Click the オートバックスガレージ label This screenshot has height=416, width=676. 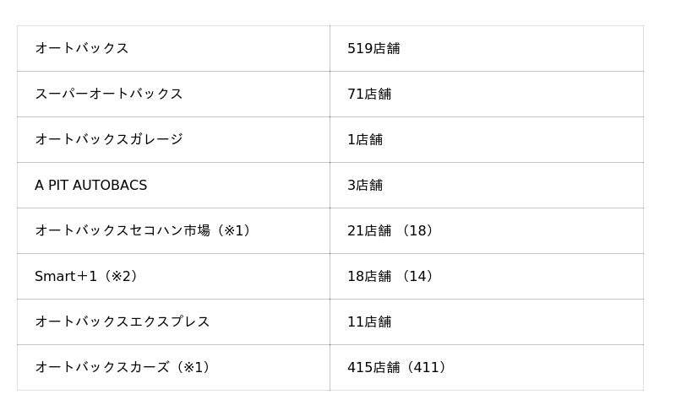[x=108, y=139]
